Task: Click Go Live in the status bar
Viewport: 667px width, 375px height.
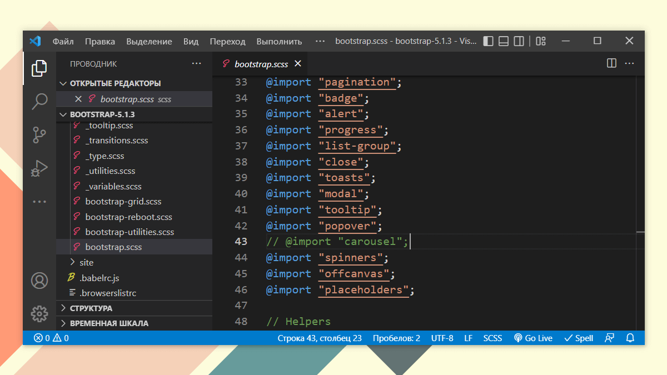Action: (x=532, y=338)
